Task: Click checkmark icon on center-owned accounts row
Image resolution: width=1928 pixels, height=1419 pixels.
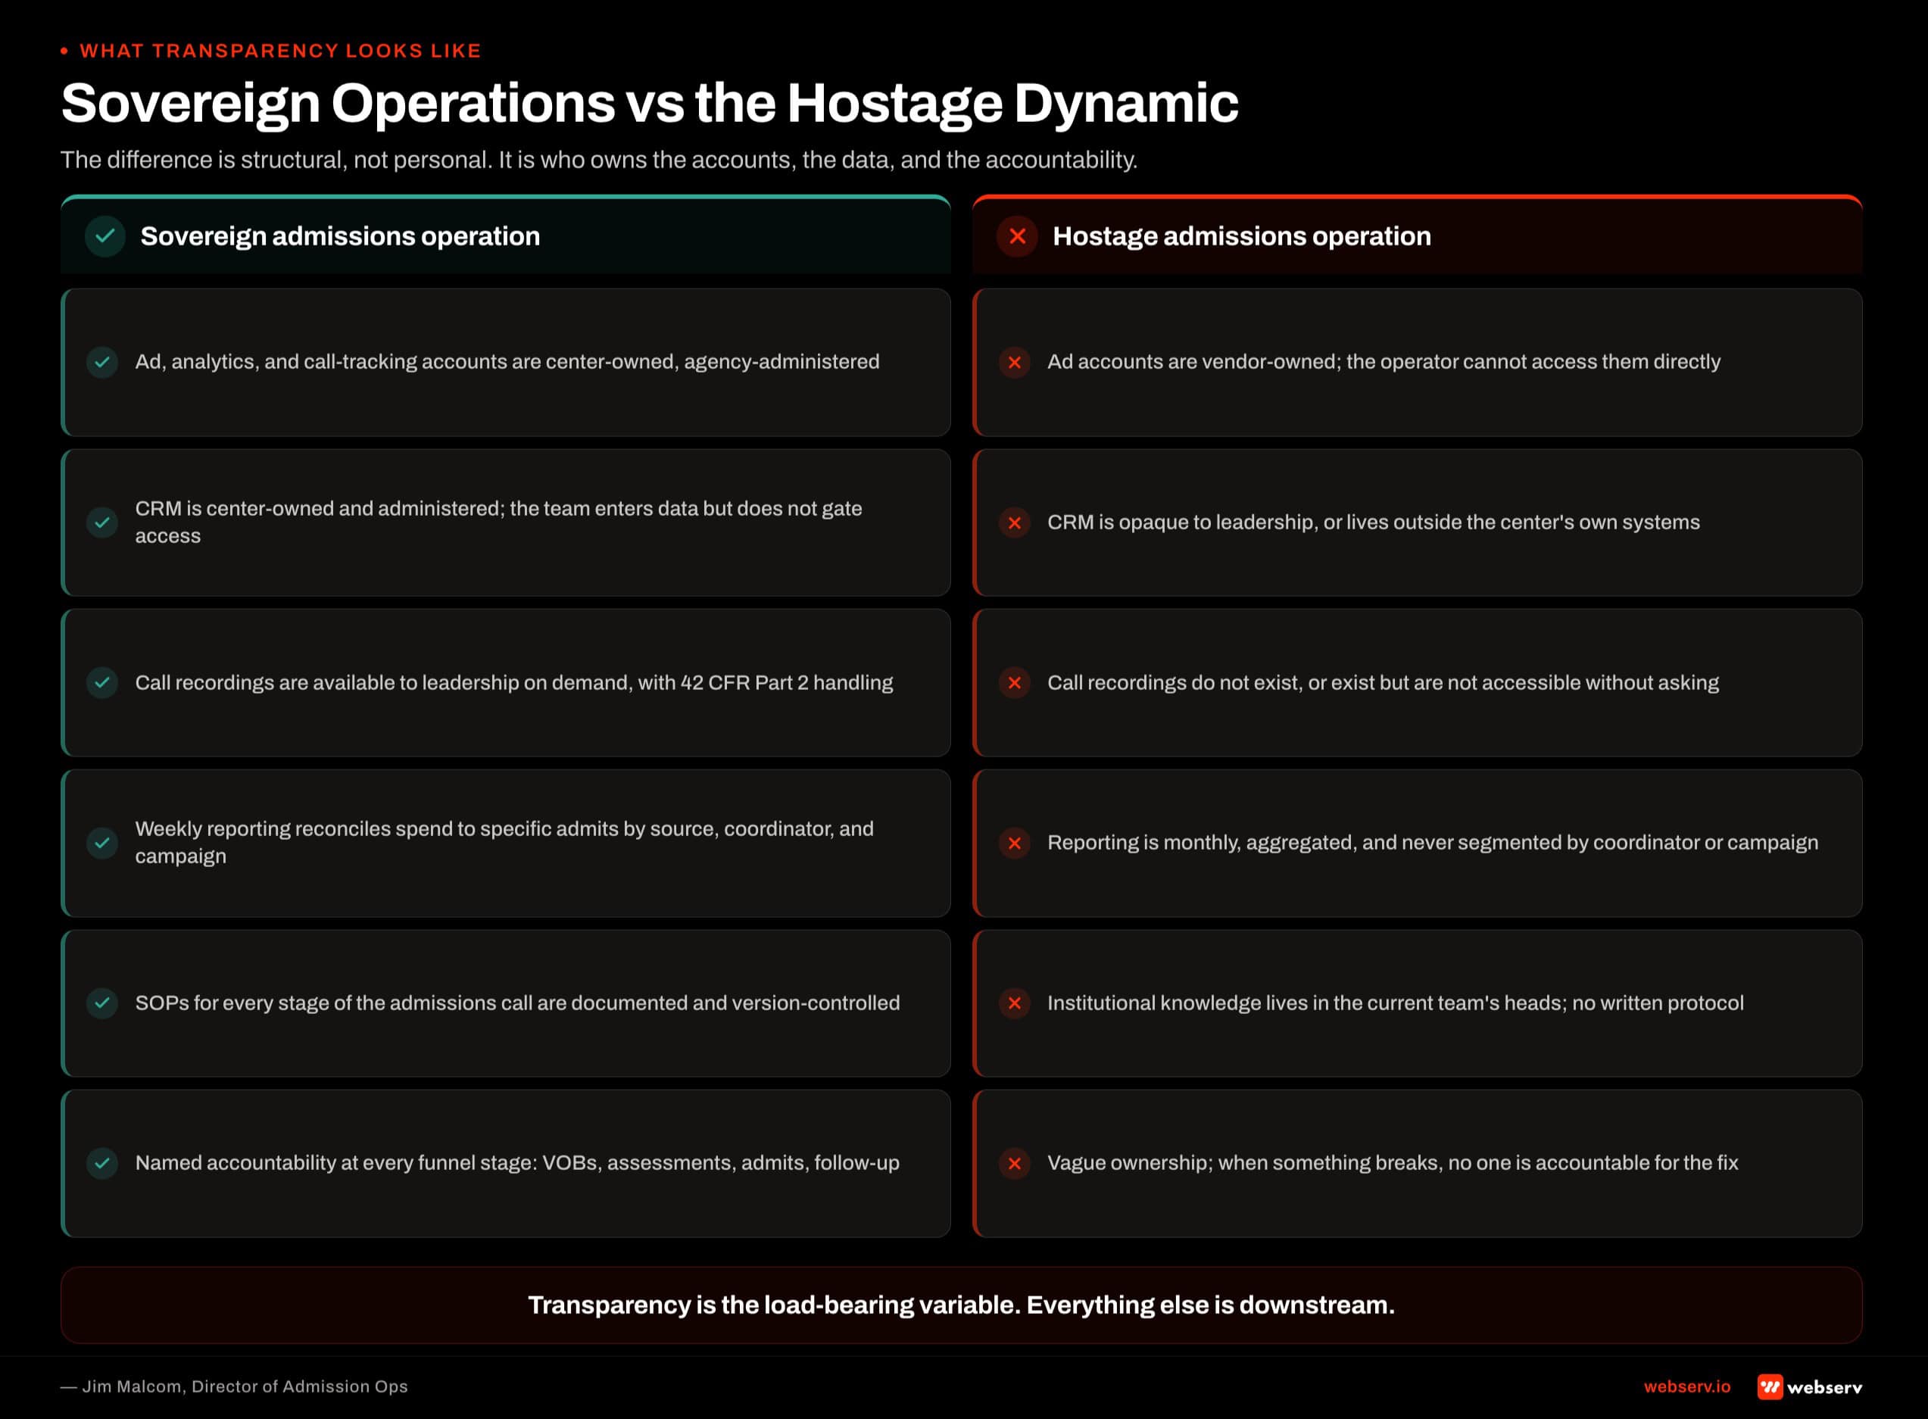Action: tap(102, 362)
